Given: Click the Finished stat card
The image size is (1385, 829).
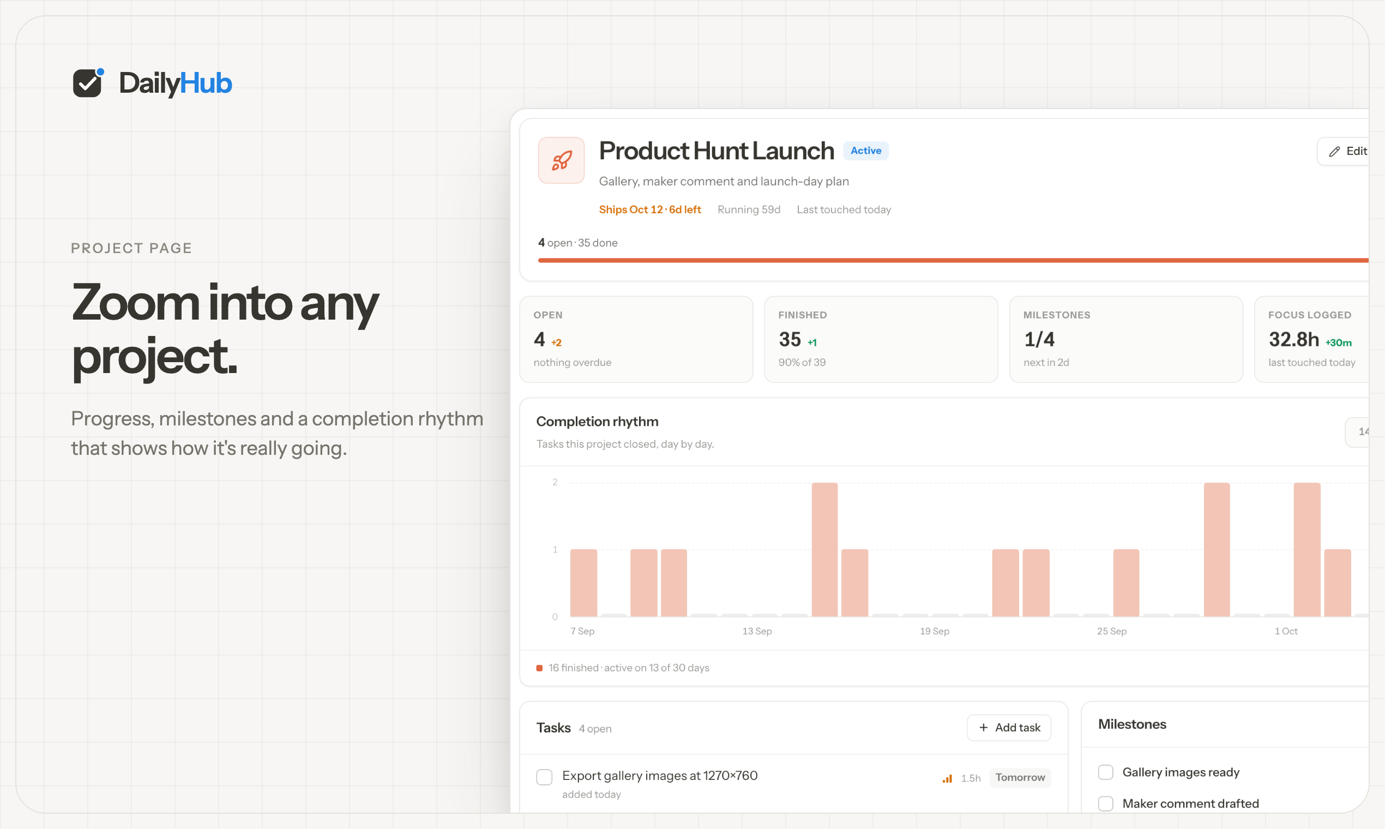Looking at the screenshot, I should (x=881, y=339).
